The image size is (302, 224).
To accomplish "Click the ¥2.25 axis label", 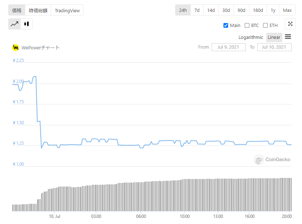I will pos(18,61).
